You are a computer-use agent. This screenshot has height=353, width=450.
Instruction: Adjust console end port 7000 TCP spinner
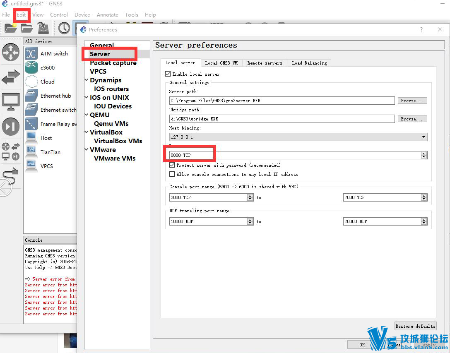click(x=424, y=197)
